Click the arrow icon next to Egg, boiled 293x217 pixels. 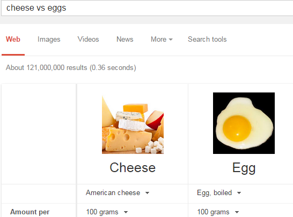(239, 193)
